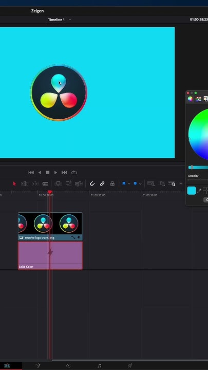Close the color picker with the red button
This screenshot has width=208, height=370.
pos(188,93)
